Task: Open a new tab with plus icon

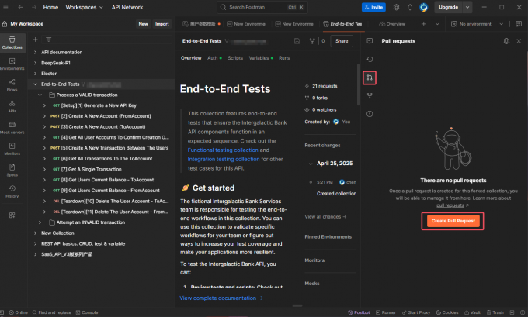Action: tap(424, 24)
